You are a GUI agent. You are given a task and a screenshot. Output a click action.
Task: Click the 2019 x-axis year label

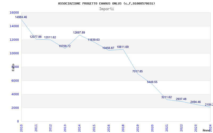138,128
